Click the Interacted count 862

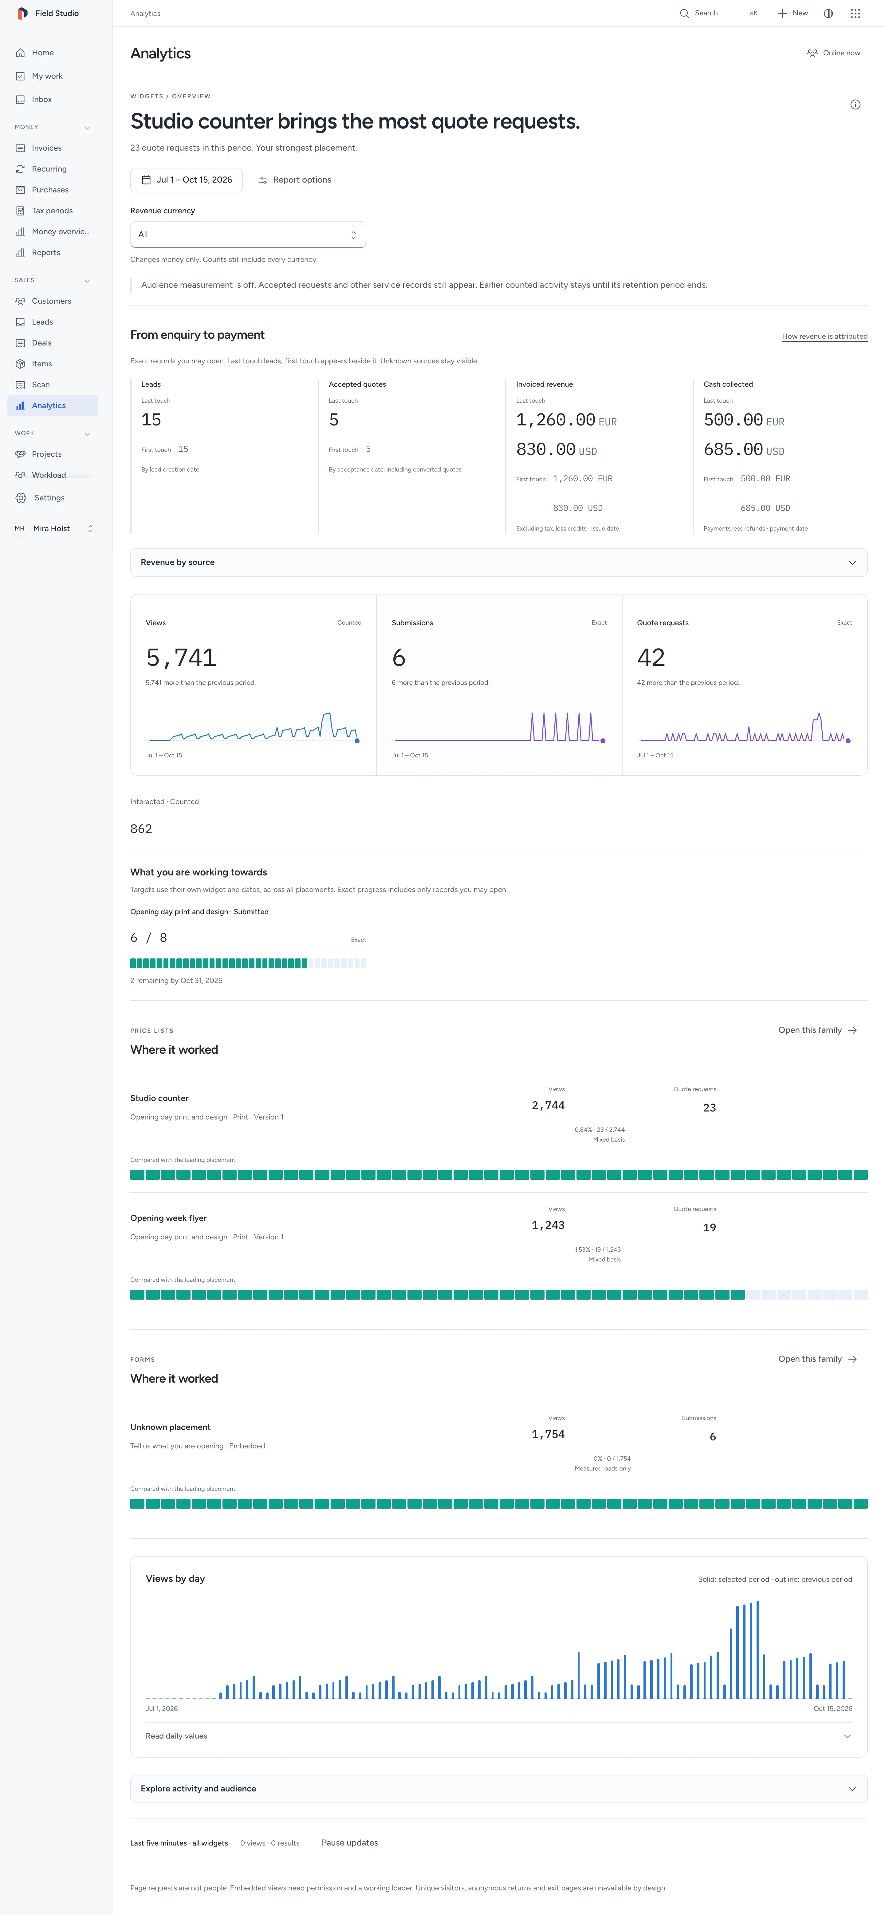141,829
